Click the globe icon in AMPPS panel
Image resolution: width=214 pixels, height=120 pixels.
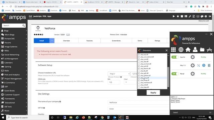(181, 50)
